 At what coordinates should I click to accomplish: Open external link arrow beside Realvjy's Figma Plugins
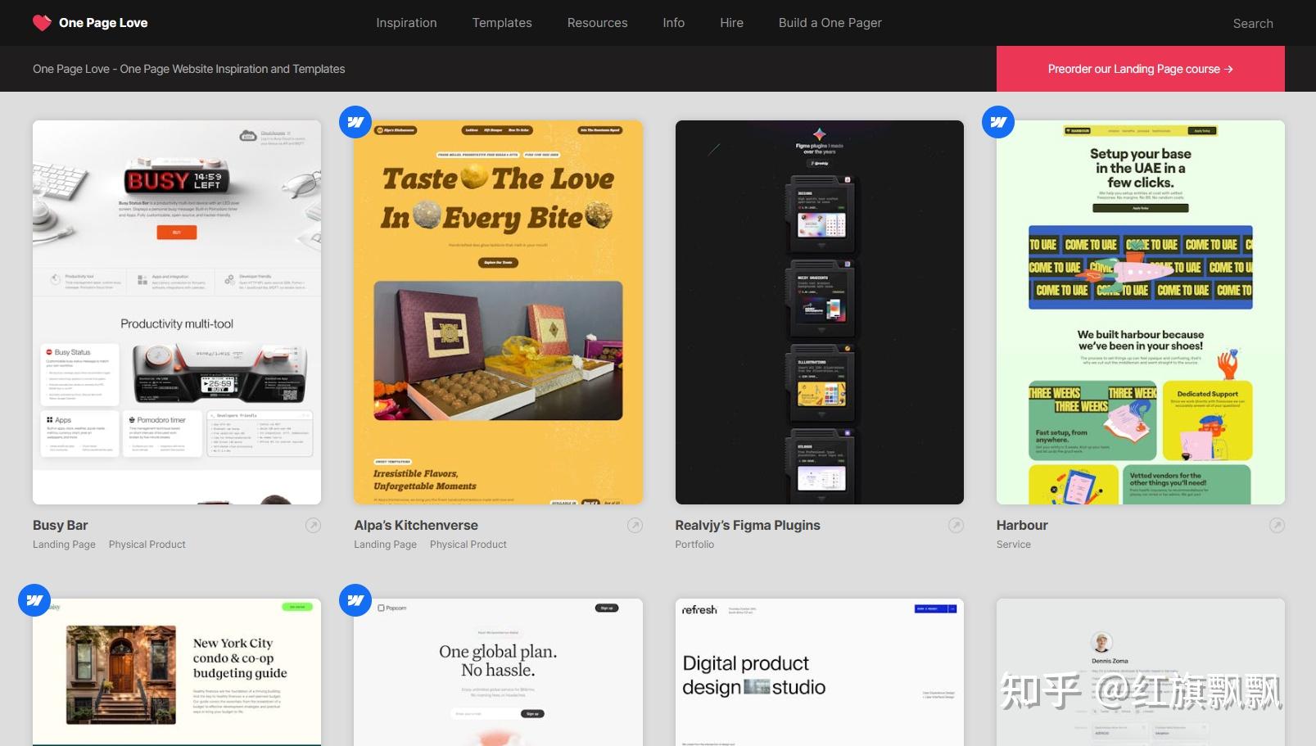tap(956, 526)
